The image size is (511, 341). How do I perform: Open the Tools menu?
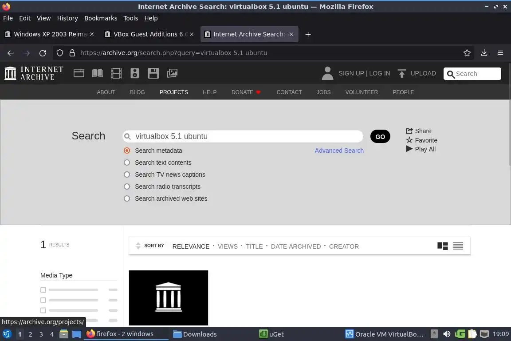(x=131, y=18)
